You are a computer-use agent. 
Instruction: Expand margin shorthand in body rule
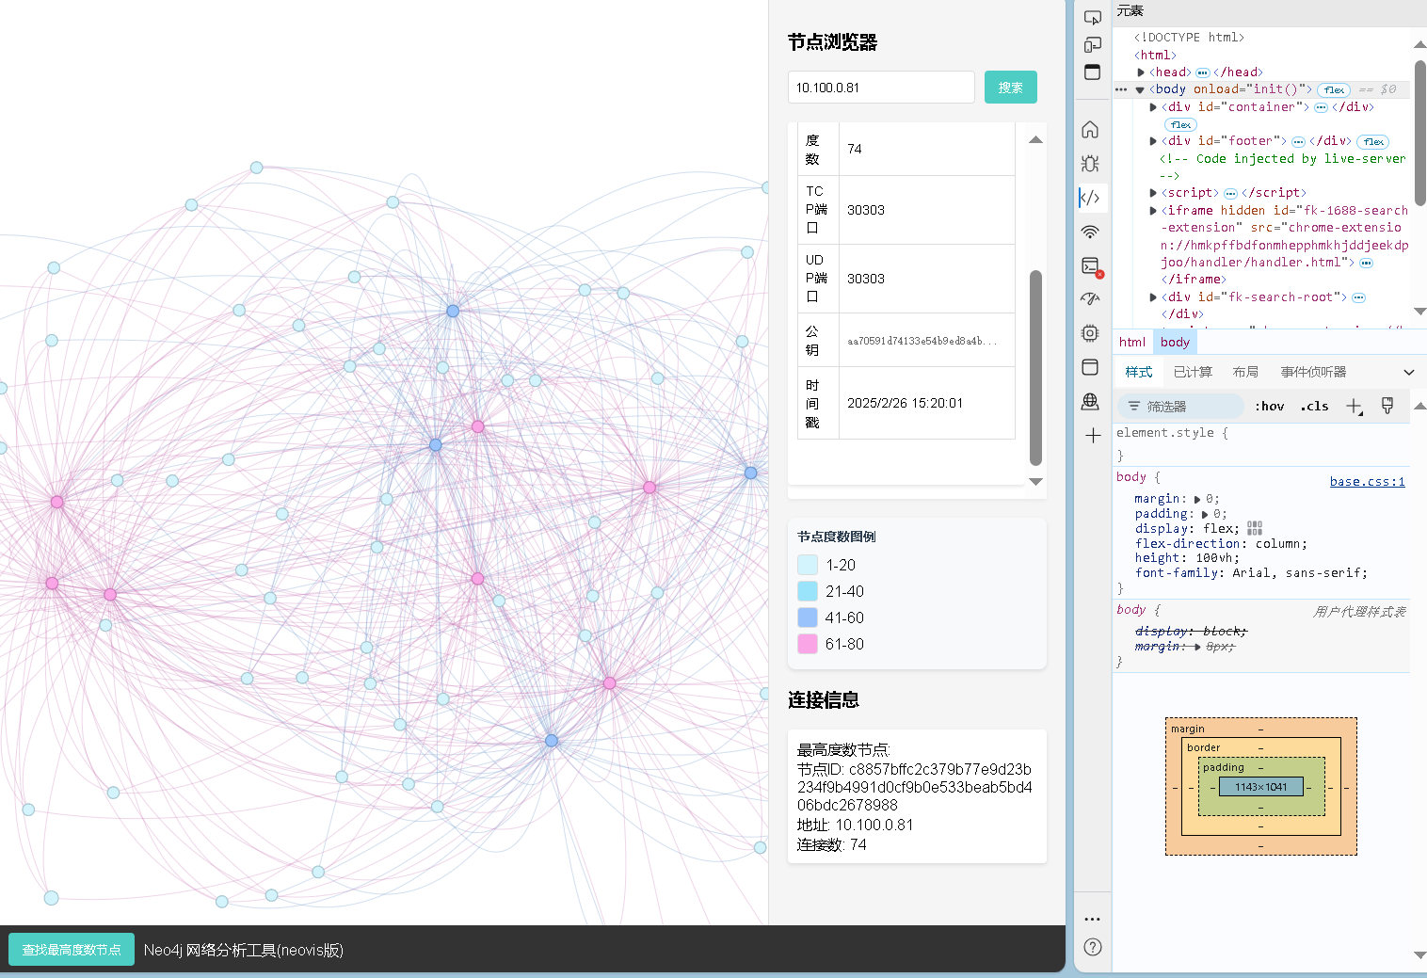(x=1197, y=499)
